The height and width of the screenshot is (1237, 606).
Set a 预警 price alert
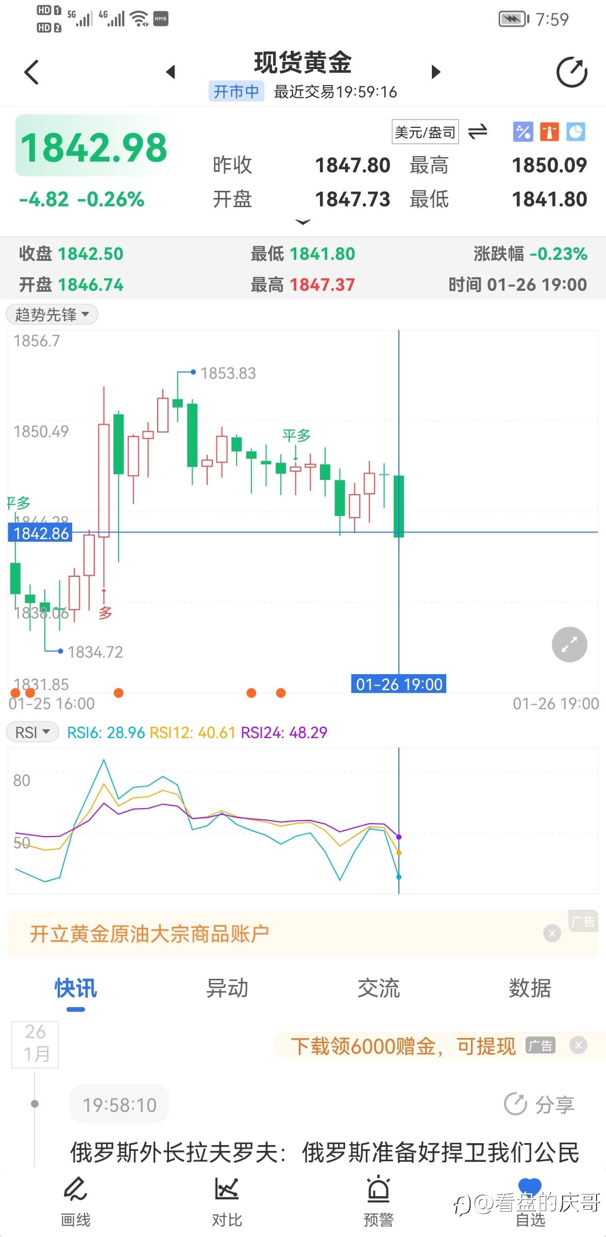pyautogui.click(x=378, y=1201)
